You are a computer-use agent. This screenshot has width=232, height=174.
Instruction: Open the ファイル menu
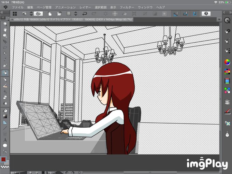[18, 7]
